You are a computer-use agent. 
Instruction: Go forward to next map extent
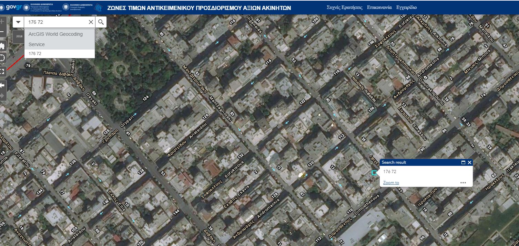click(x=2, y=95)
